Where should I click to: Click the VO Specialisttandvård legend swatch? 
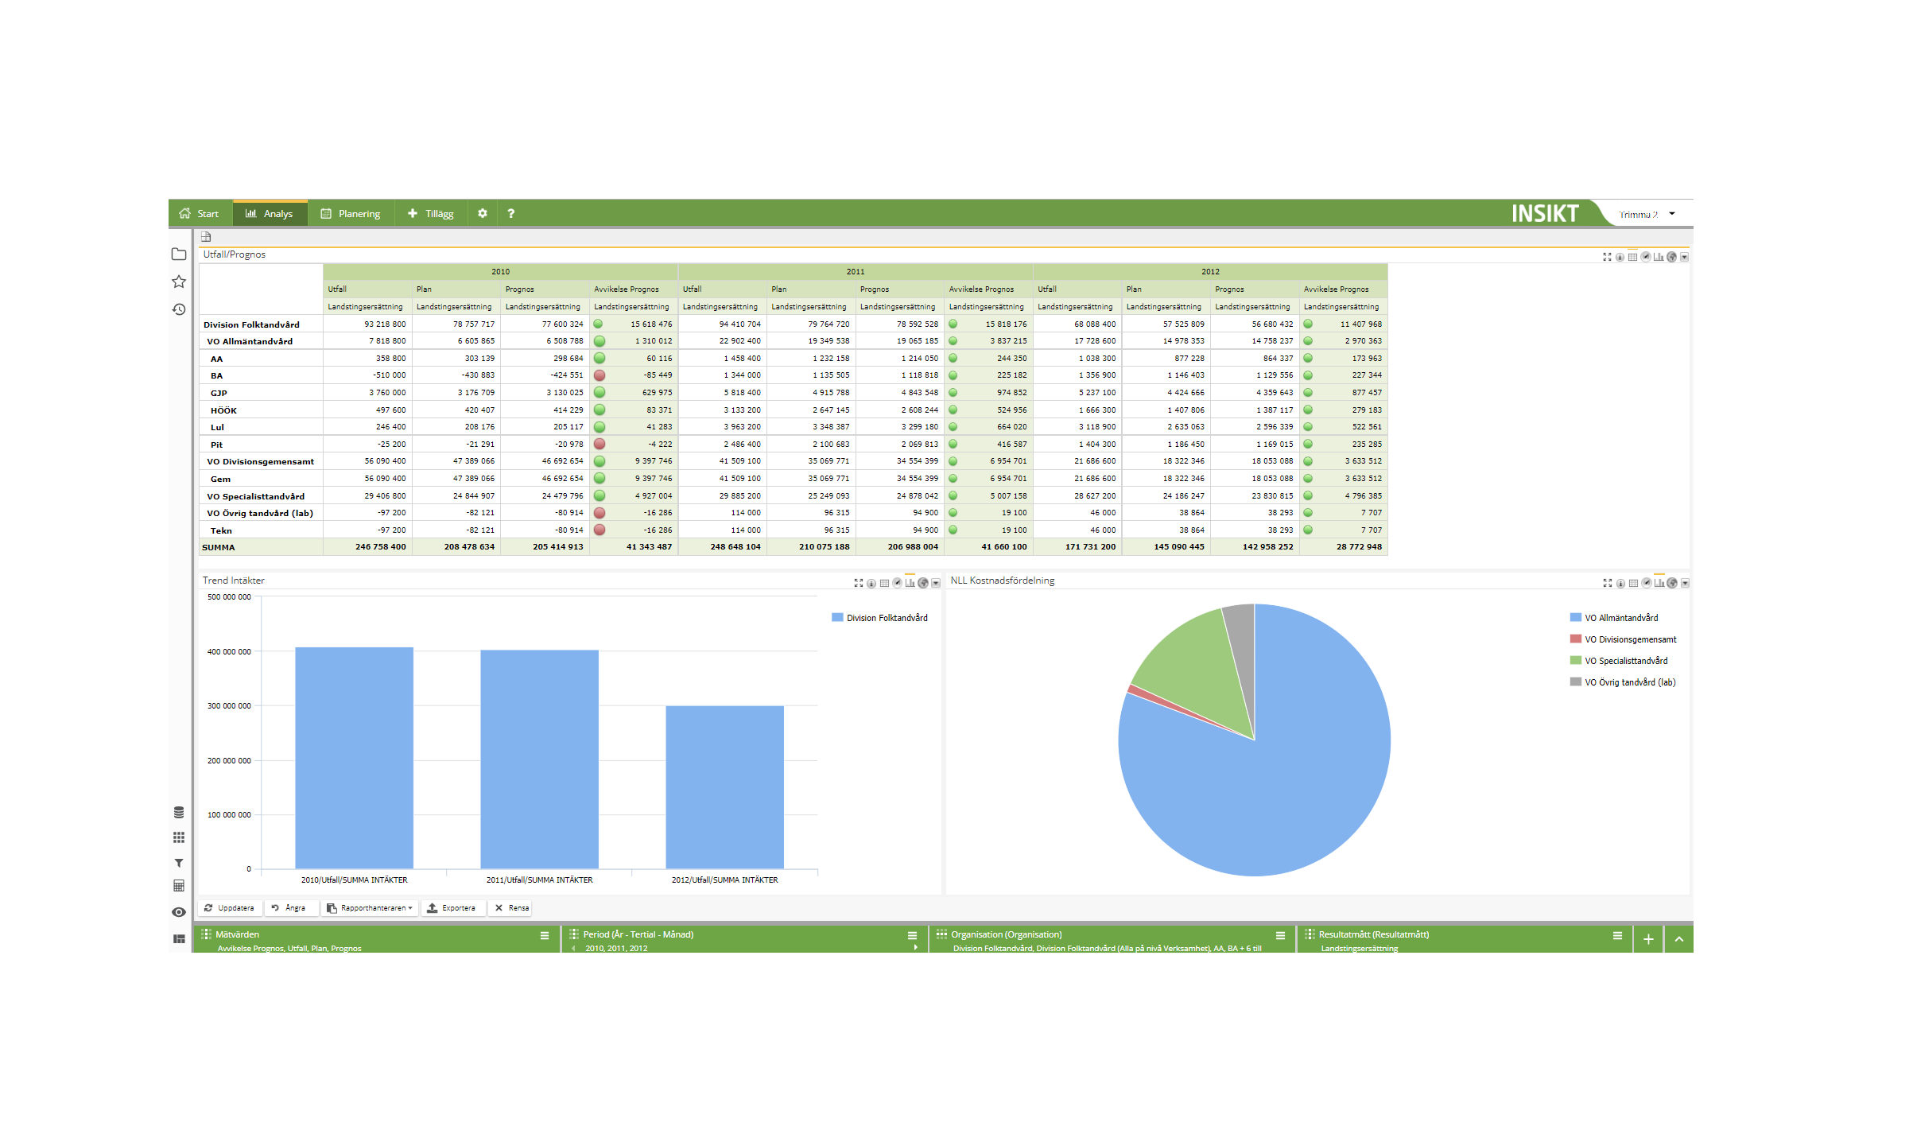coord(1576,660)
